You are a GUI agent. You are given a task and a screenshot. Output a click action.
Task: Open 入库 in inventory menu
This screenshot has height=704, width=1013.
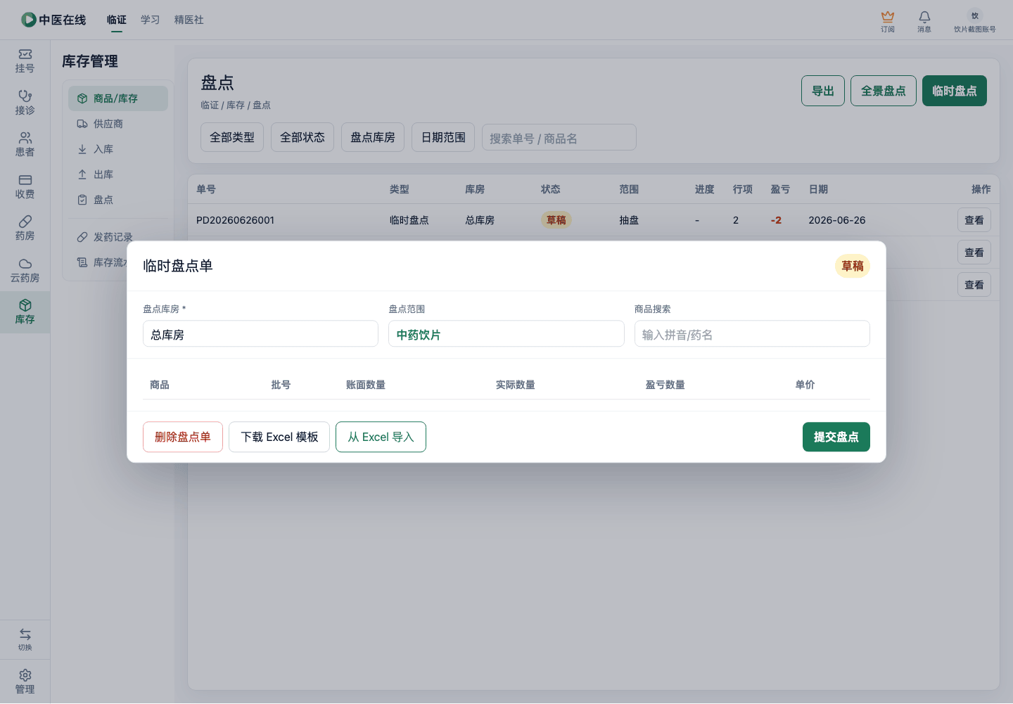coord(118,149)
